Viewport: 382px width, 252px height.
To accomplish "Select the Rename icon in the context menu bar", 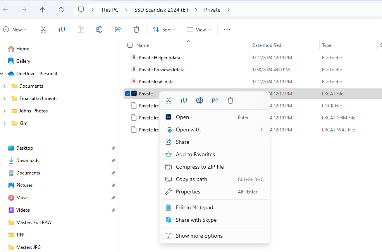I will [200, 100].
